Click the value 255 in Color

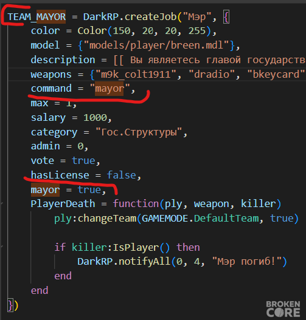click(x=197, y=31)
